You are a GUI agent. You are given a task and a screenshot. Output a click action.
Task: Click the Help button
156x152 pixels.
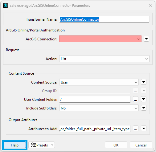(x=15, y=145)
